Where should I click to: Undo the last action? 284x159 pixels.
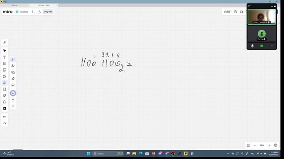tap(5, 117)
